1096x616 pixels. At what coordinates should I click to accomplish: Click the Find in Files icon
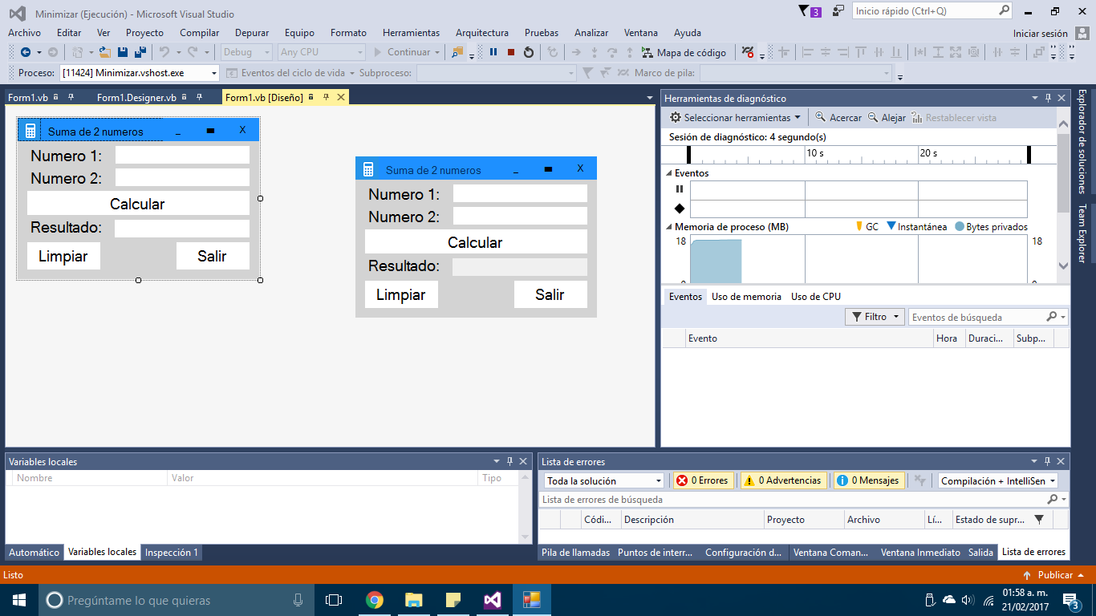coord(457,52)
